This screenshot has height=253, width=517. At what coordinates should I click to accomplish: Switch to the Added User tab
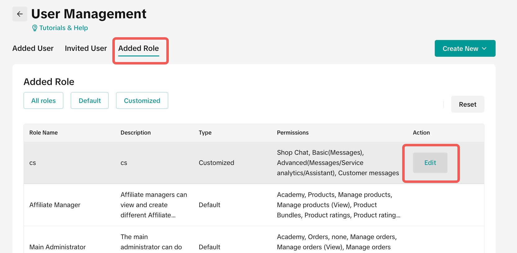33,48
